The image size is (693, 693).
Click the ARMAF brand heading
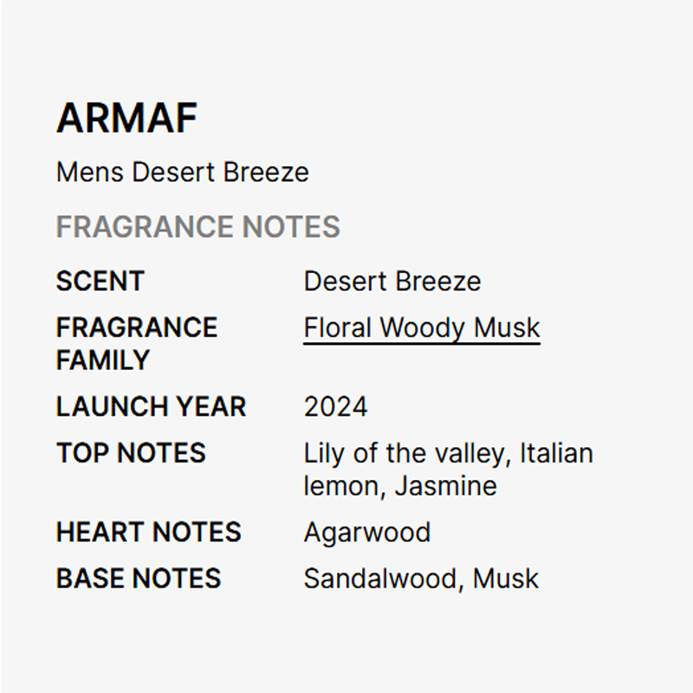tap(126, 119)
